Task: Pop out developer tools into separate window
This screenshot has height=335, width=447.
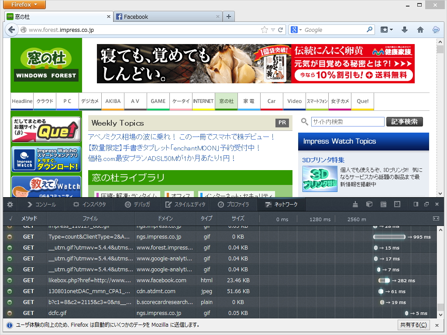Action: (426, 204)
